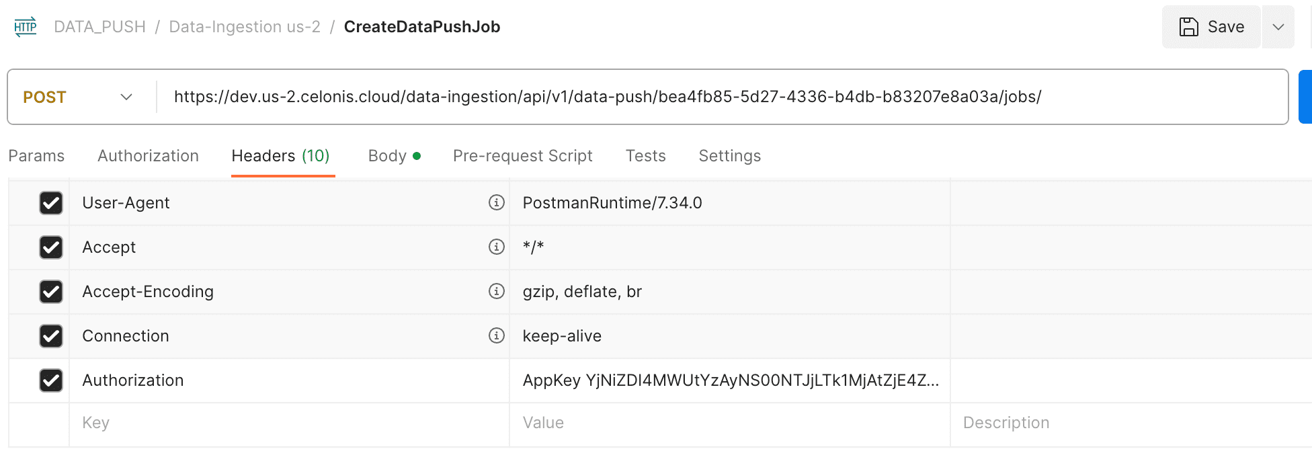Image resolution: width=1312 pixels, height=449 pixels.
Task: Click the info icon beside User-Agent
Action: 497,202
